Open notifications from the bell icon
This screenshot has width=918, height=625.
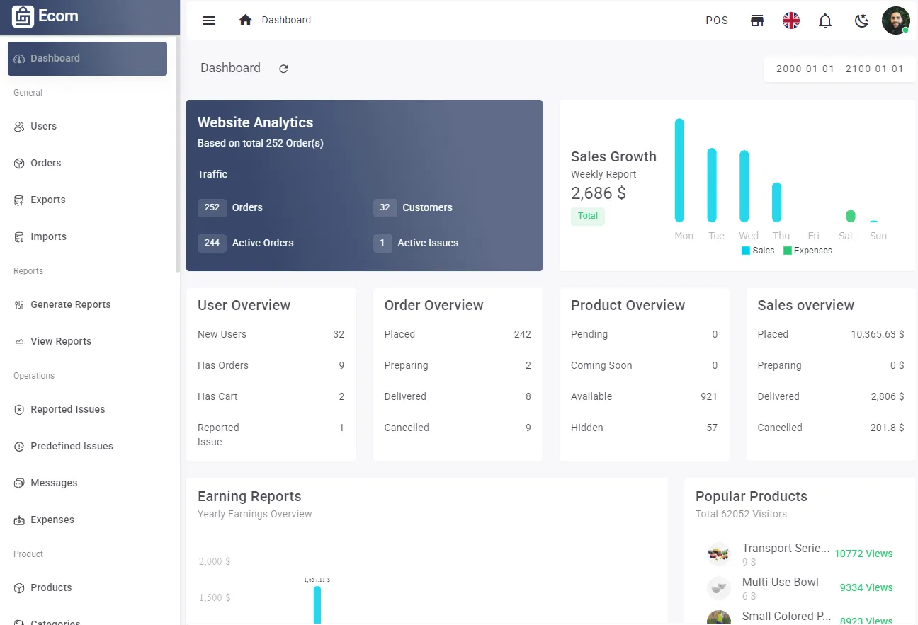coord(825,21)
